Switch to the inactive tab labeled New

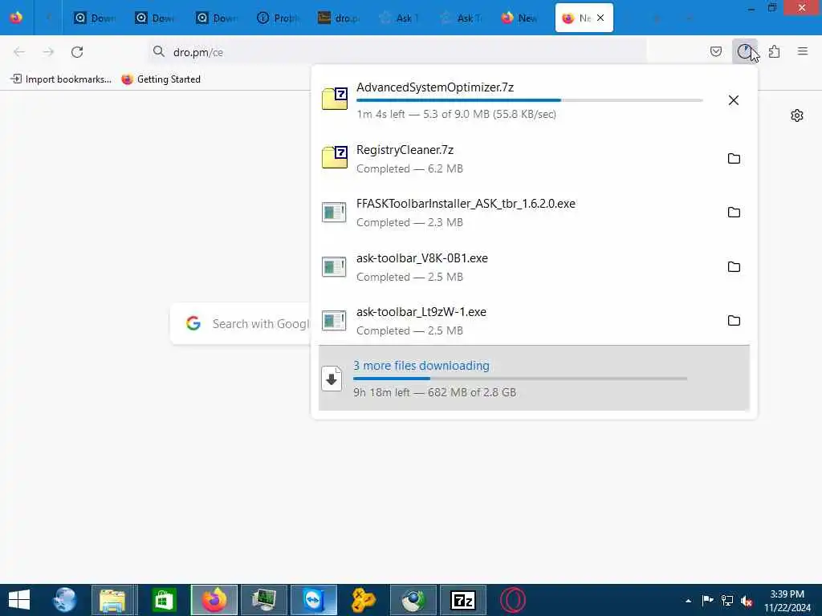tap(519, 18)
